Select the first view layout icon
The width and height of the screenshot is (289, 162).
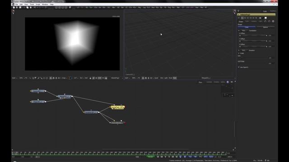tap(56, 8)
